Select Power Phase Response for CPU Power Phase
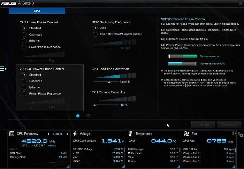Screen dimensions: 244x169 tap(24, 47)
